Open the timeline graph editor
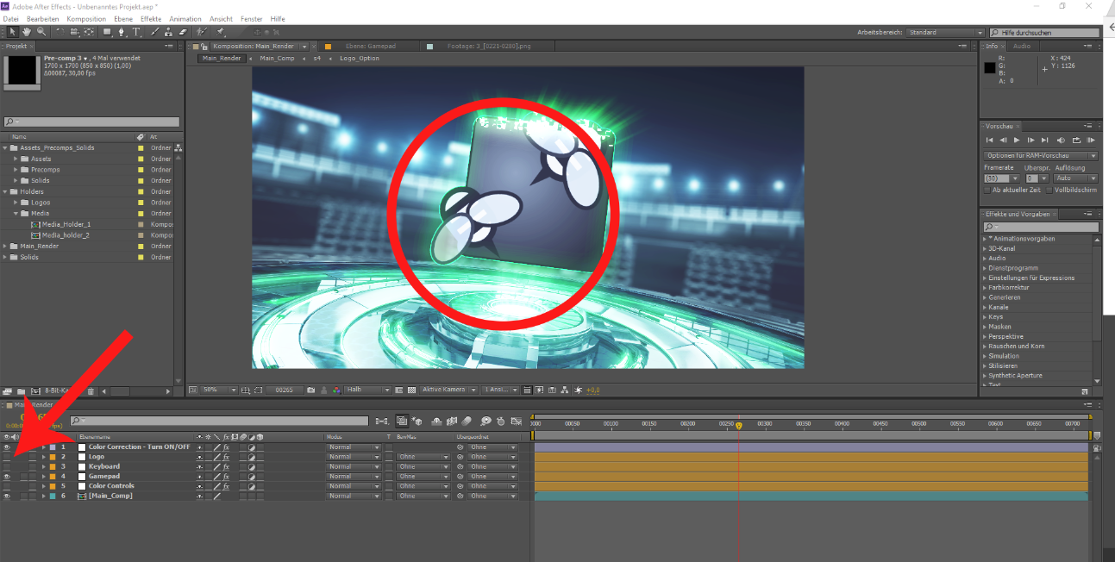The height and width of the screenshot is (562, 1115). pyautogui.click(x=516, y=421)
